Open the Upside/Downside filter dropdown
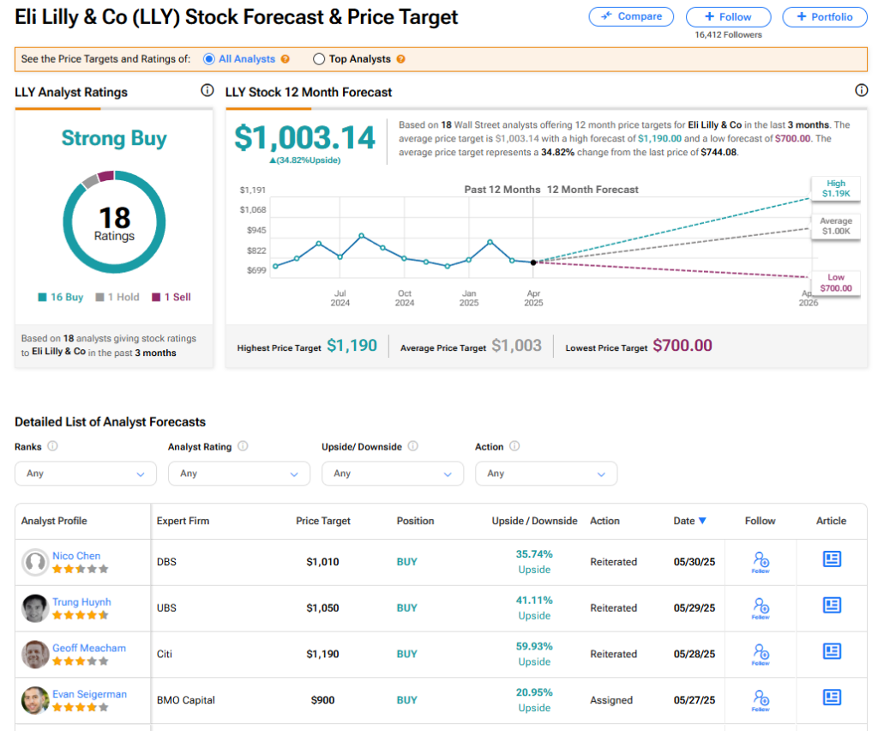This screenshot has width=878, height=731. coord(393,474)
